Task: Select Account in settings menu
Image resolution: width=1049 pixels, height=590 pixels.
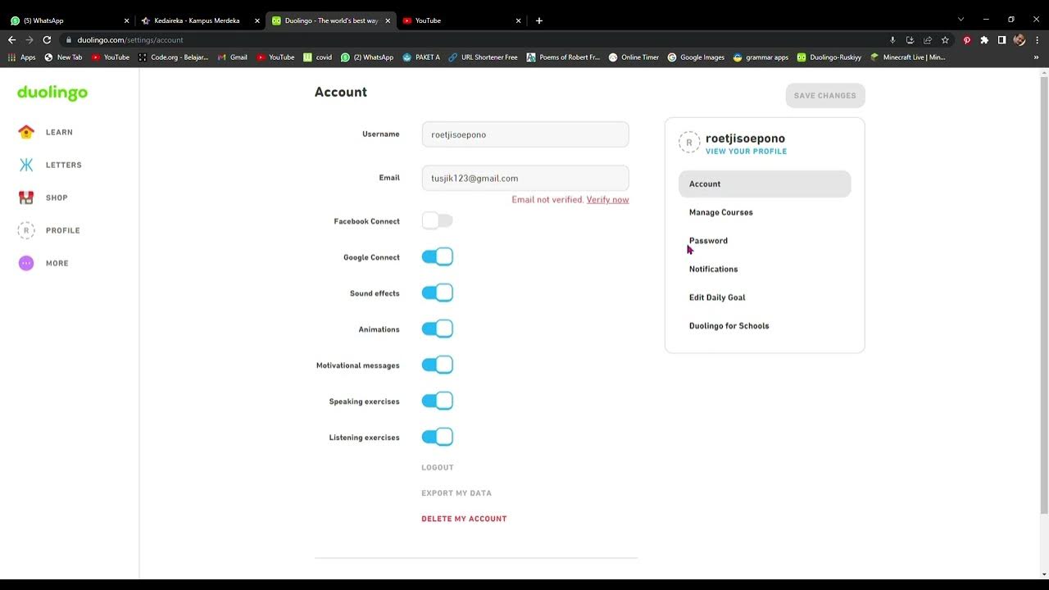Action: pos(765,184)
